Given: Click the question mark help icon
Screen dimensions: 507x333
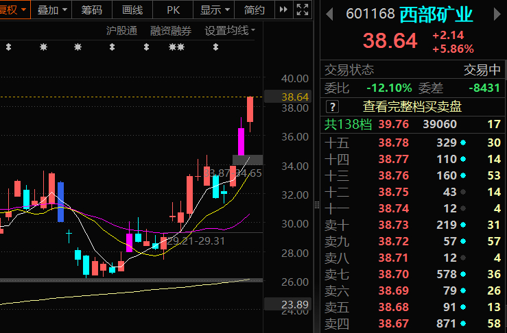Looking at the screenshot, I should (332, 106).
